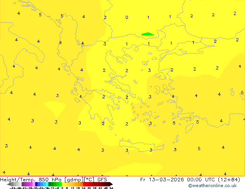Click the '00:00 UTC (12+84)' forecast time

pyautogui.click(x=213, y=180)
